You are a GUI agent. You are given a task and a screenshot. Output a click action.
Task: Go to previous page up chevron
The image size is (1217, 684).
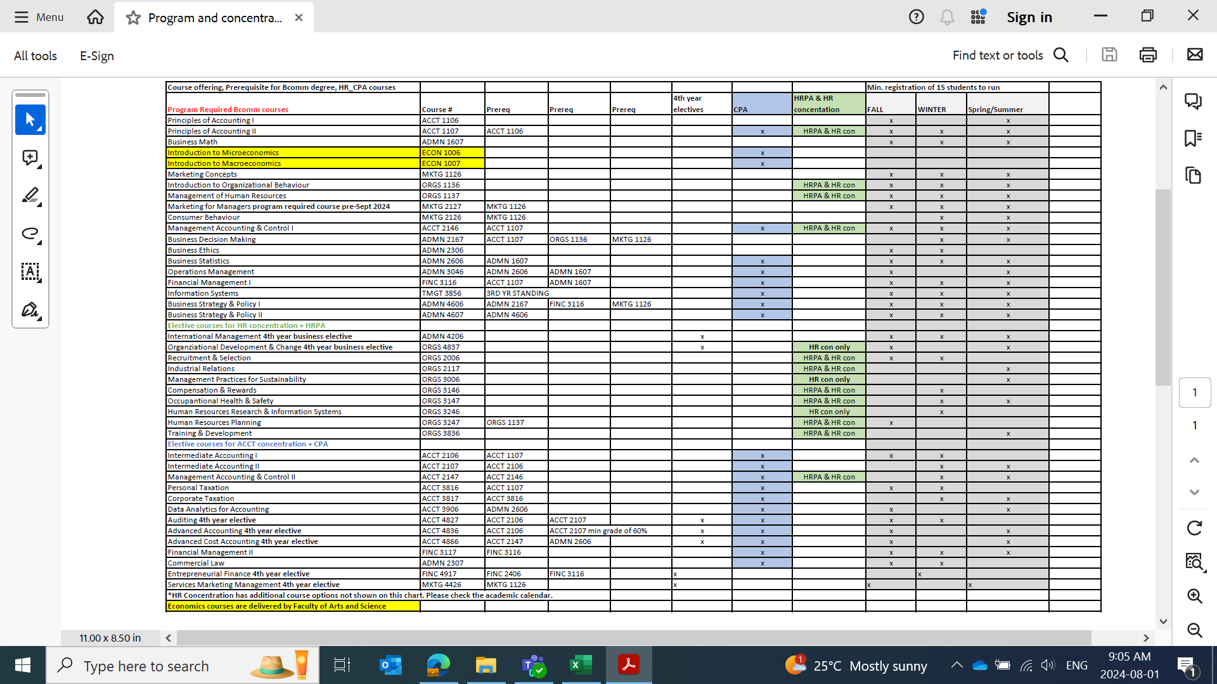1195,460
